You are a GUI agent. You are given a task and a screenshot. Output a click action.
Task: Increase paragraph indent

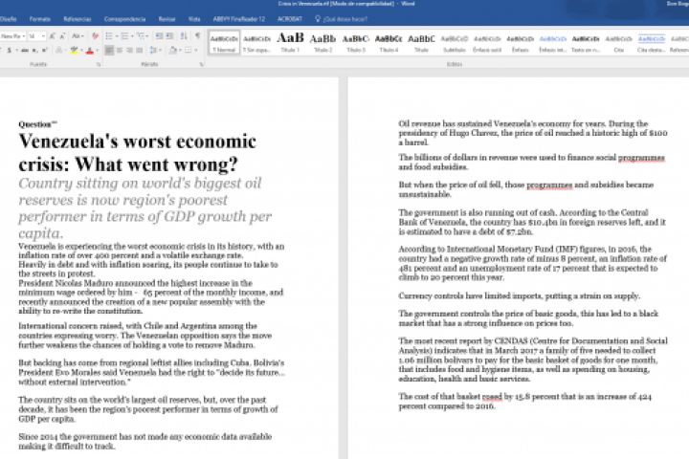(x=169, y=36)
